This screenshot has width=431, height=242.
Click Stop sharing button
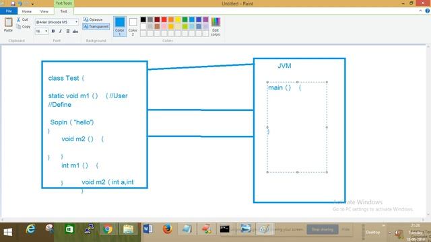pos(322,229)
